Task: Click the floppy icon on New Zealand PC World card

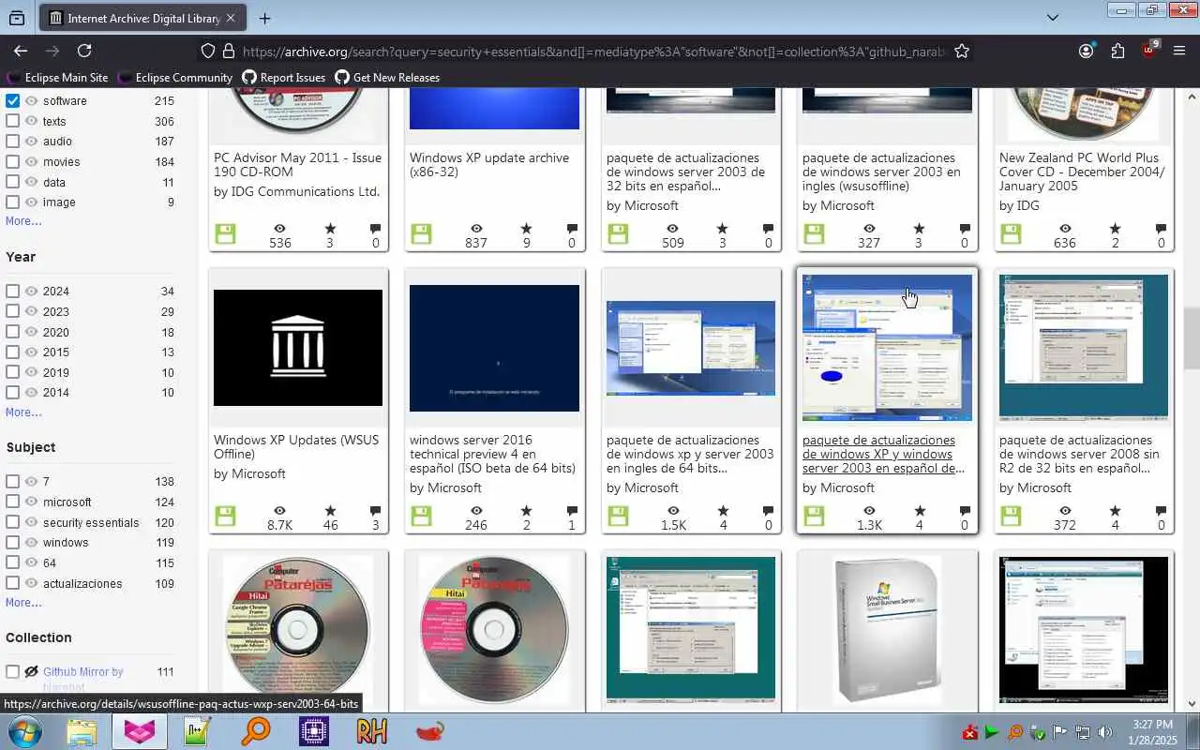Action: coord(1011,233)
